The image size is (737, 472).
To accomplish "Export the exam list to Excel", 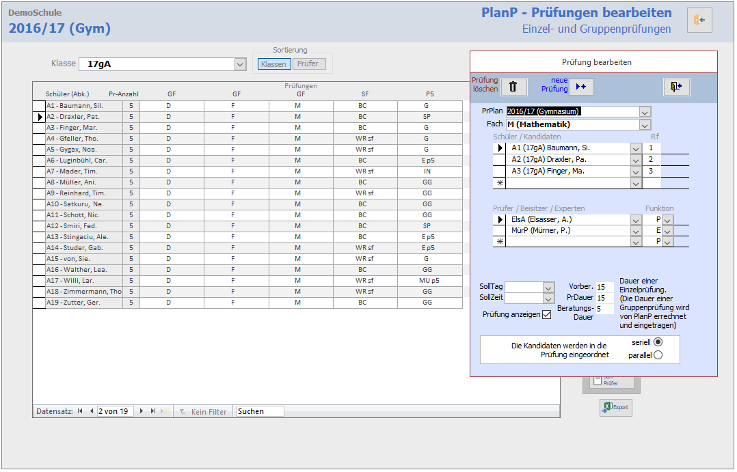I will click(x=616, y=407).
